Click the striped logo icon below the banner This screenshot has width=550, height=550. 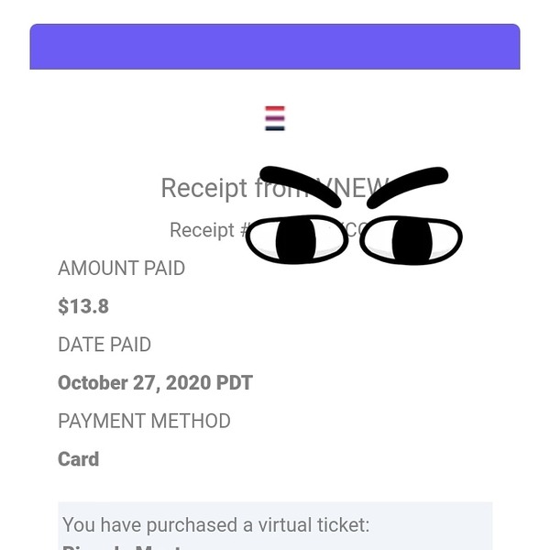(275, 118)
